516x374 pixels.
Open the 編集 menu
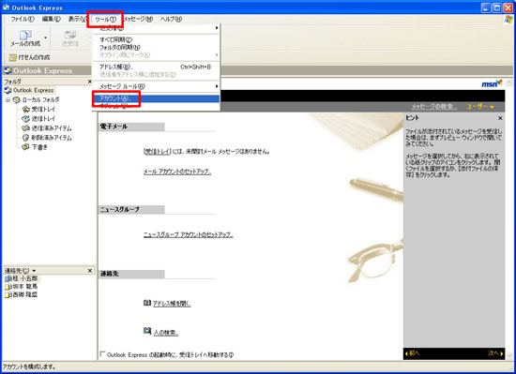pos(51,19)
